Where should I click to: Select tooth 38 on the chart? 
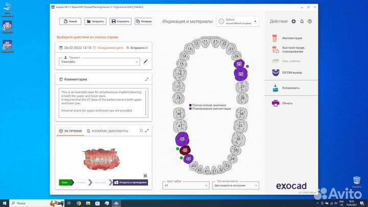pos(241,114)
